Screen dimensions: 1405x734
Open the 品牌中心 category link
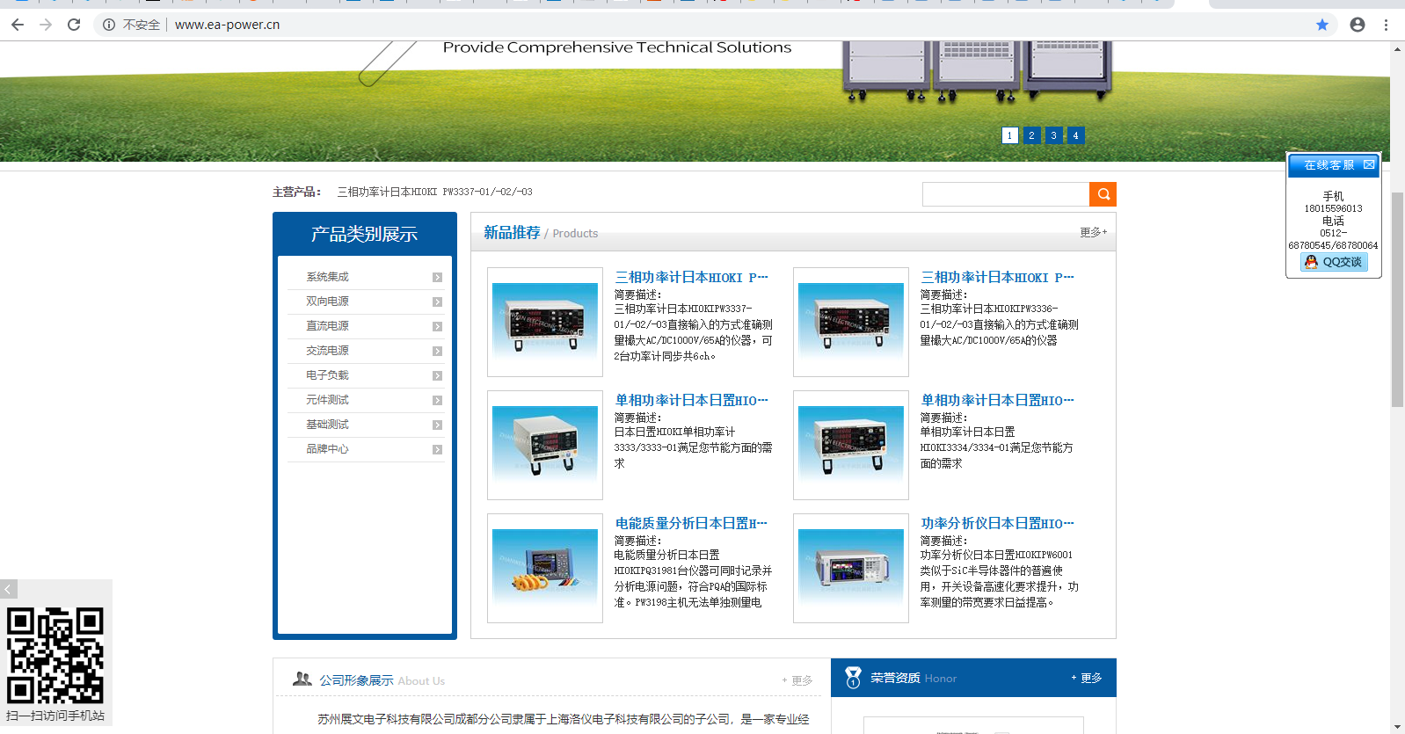click(327, 449)
